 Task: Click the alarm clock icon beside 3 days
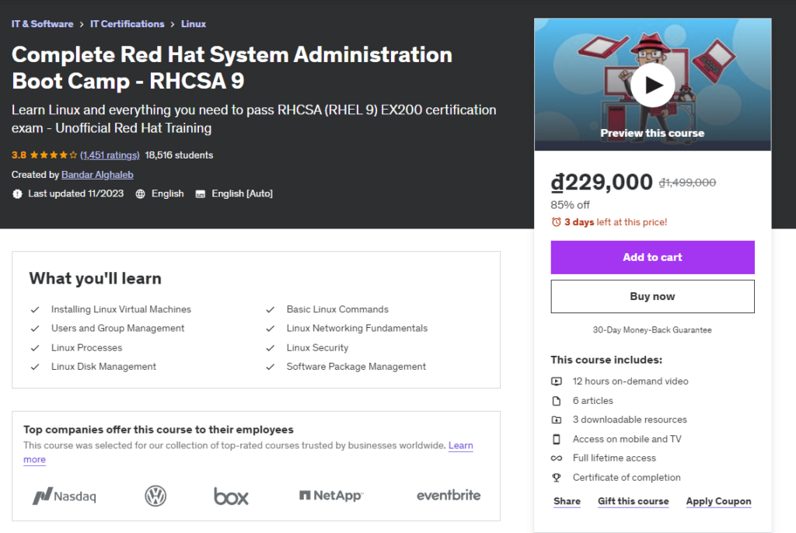pyautogui.click(x=556, y=222)
